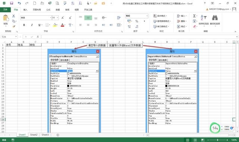Screen dimensions: 239x142
Task: Apply the red font color
Action: [x=62, y=25]
